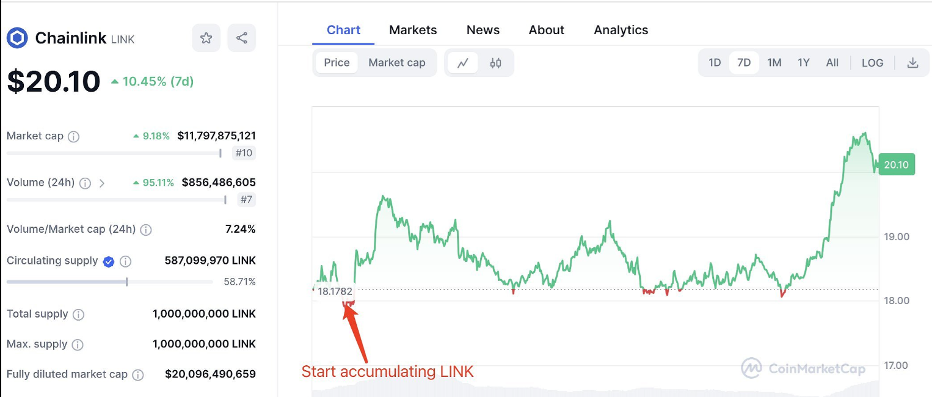Add Chainlink to watchlist with star icon
This screenshot has height=397, width=932.
[206, 38]
